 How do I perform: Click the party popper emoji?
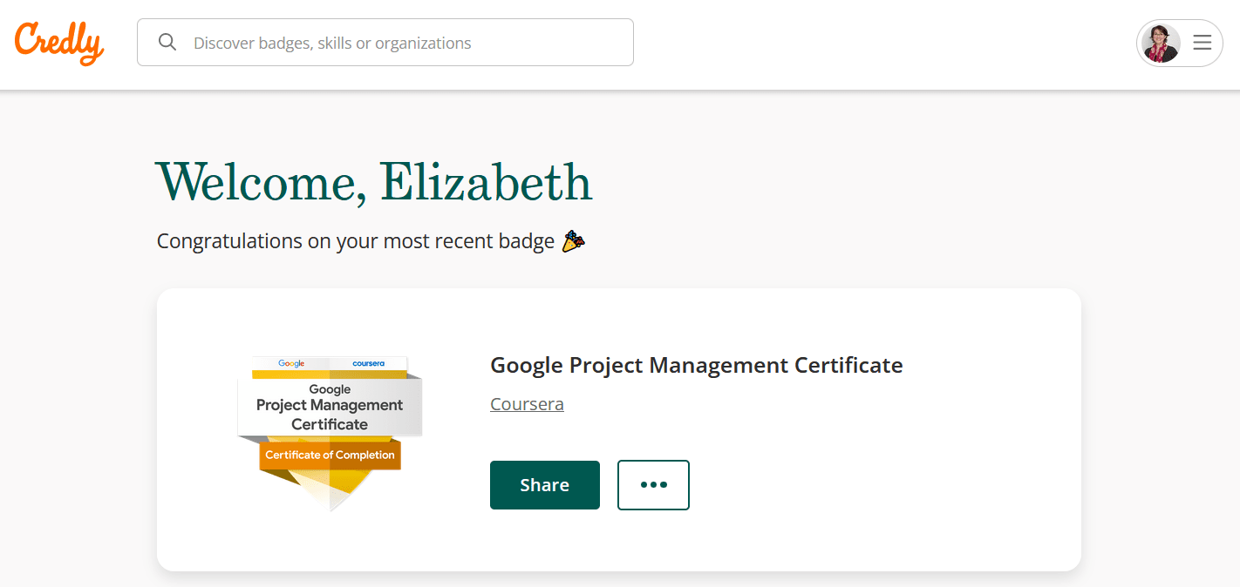573,241
